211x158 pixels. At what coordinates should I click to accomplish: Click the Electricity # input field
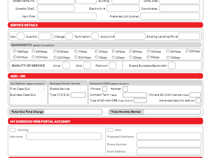pos(123,8)
